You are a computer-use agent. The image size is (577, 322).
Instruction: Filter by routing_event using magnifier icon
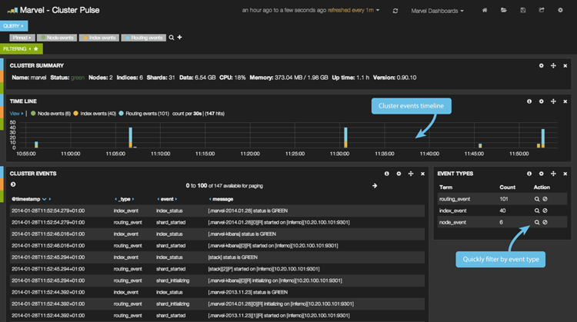pyautogui.click(x=537, y=199)
